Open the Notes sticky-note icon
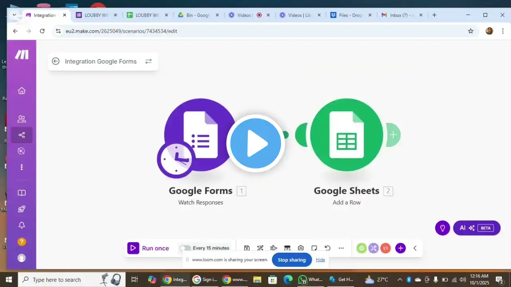 pyautogui.click(x=314, y=248)
